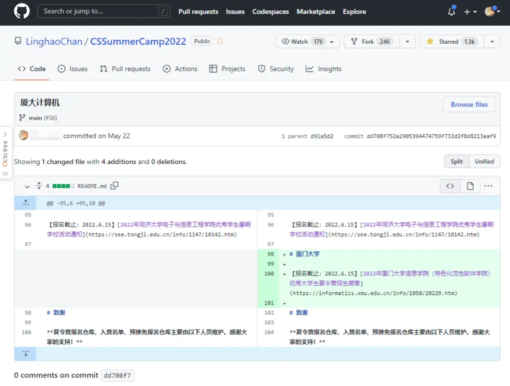
Task: Open pull request #36 link
Action: pos(51,118)
